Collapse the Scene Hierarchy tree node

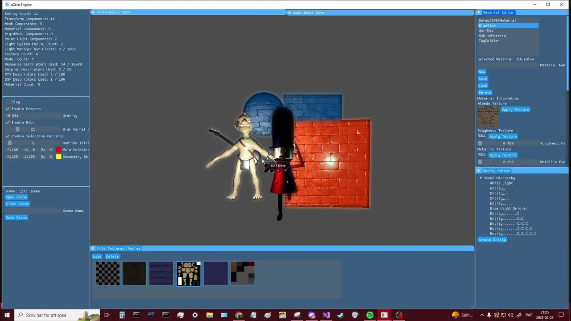(481, 178)
